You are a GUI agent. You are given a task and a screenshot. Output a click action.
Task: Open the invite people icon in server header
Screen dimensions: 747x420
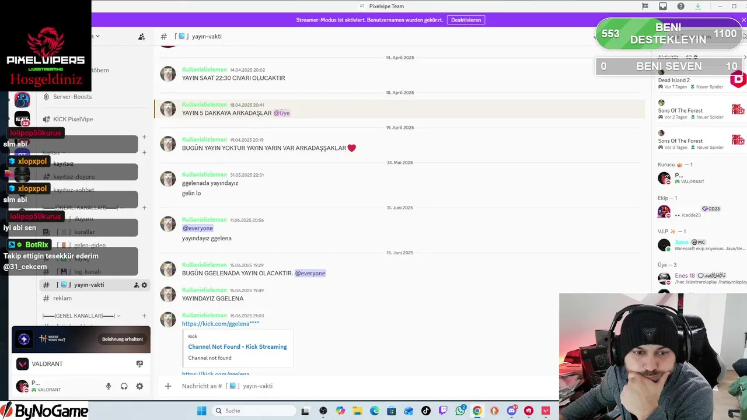tap(141, 37)
